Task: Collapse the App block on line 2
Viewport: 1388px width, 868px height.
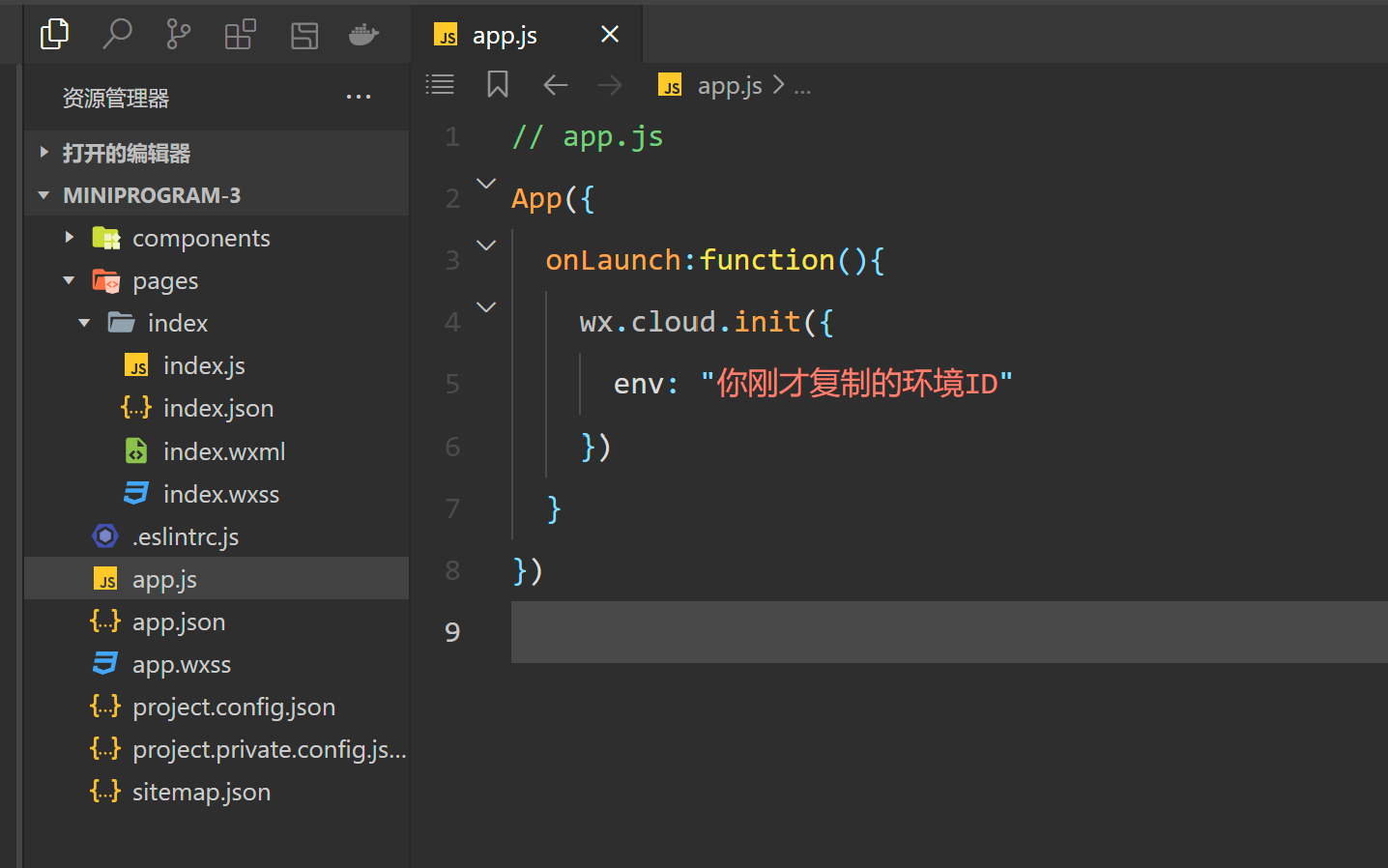Action: (485, 184)
